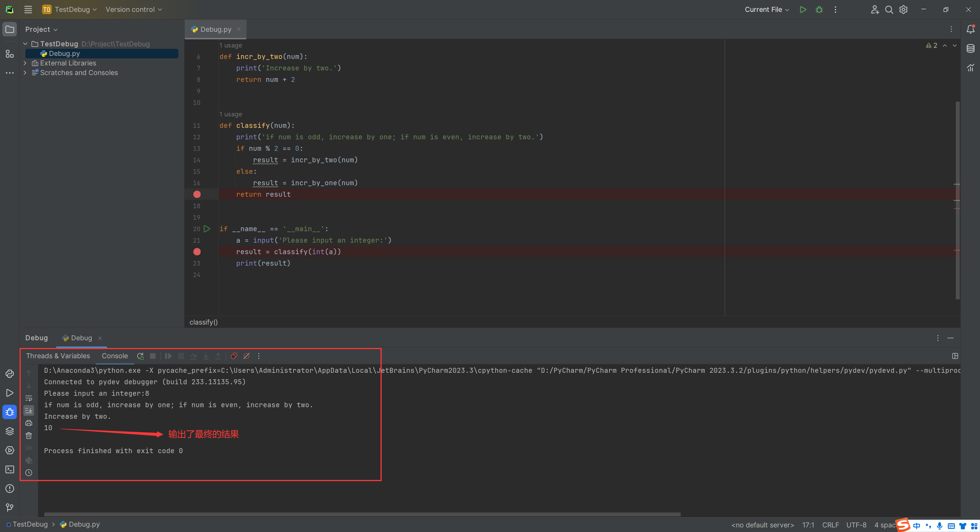
Task: Click CRLF line separator in status bar
Action: point(830,525)
